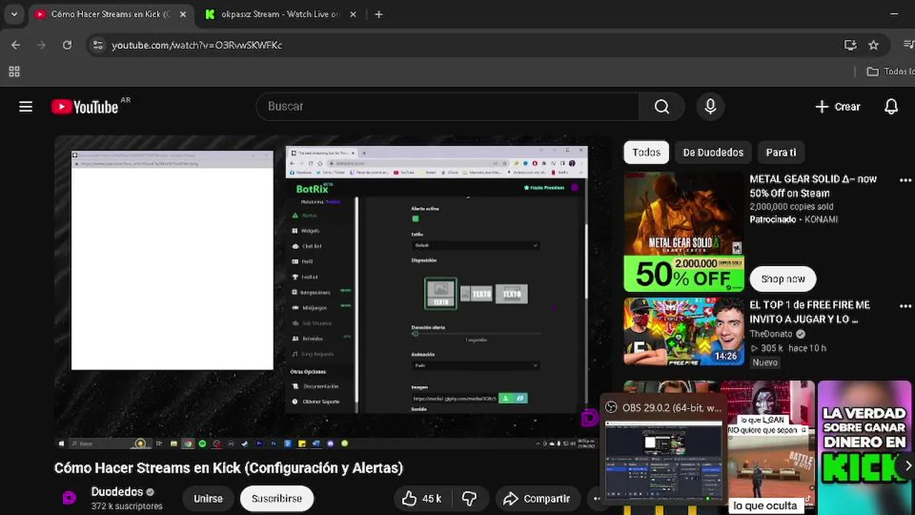Open the notifications bell

coord(891,107)
